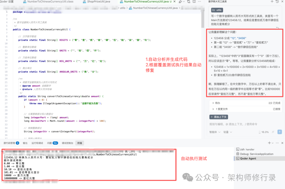Screen dimensions: 285x189
Task: Select the Debug: ServiceApplication terminal
Action: click(x=260, y=154)
